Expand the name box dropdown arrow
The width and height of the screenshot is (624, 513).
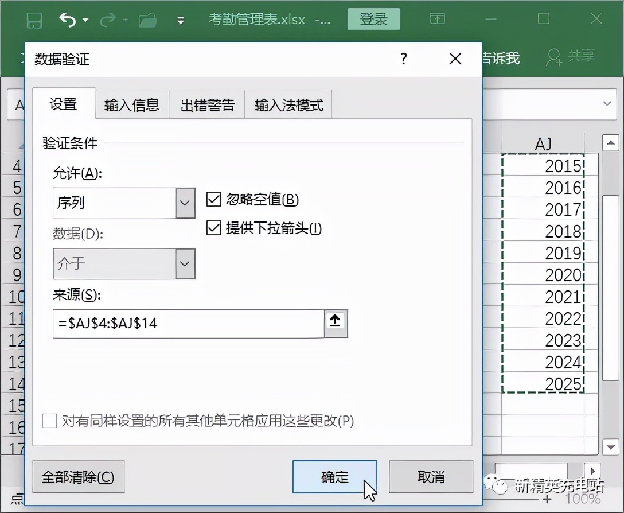click(607, 104)
